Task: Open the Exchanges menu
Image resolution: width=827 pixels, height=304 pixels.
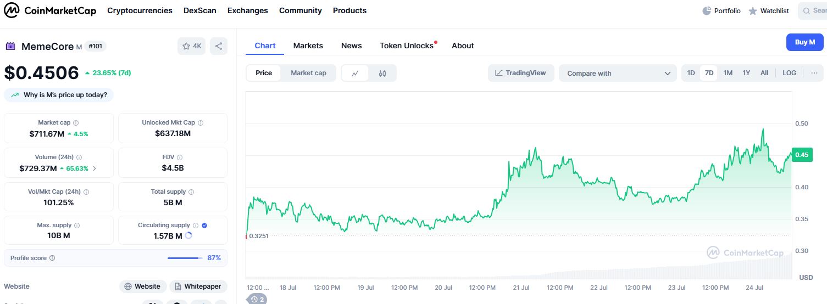Action: pyautogui.click(x=248, y=10)
